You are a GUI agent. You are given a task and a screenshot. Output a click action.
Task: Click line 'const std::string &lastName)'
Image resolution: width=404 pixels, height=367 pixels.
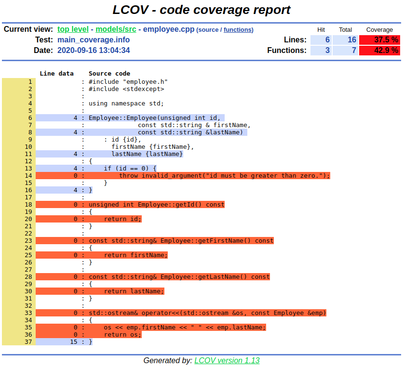tap(190, 132)
